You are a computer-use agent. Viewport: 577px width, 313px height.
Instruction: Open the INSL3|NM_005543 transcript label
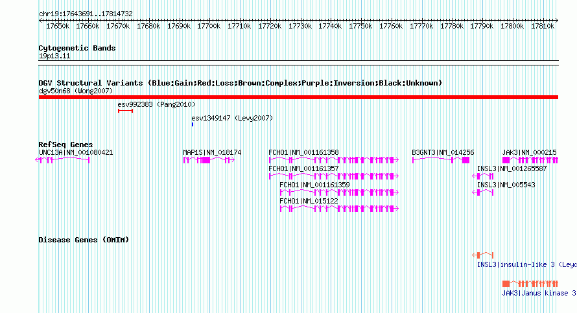(506, 185)
